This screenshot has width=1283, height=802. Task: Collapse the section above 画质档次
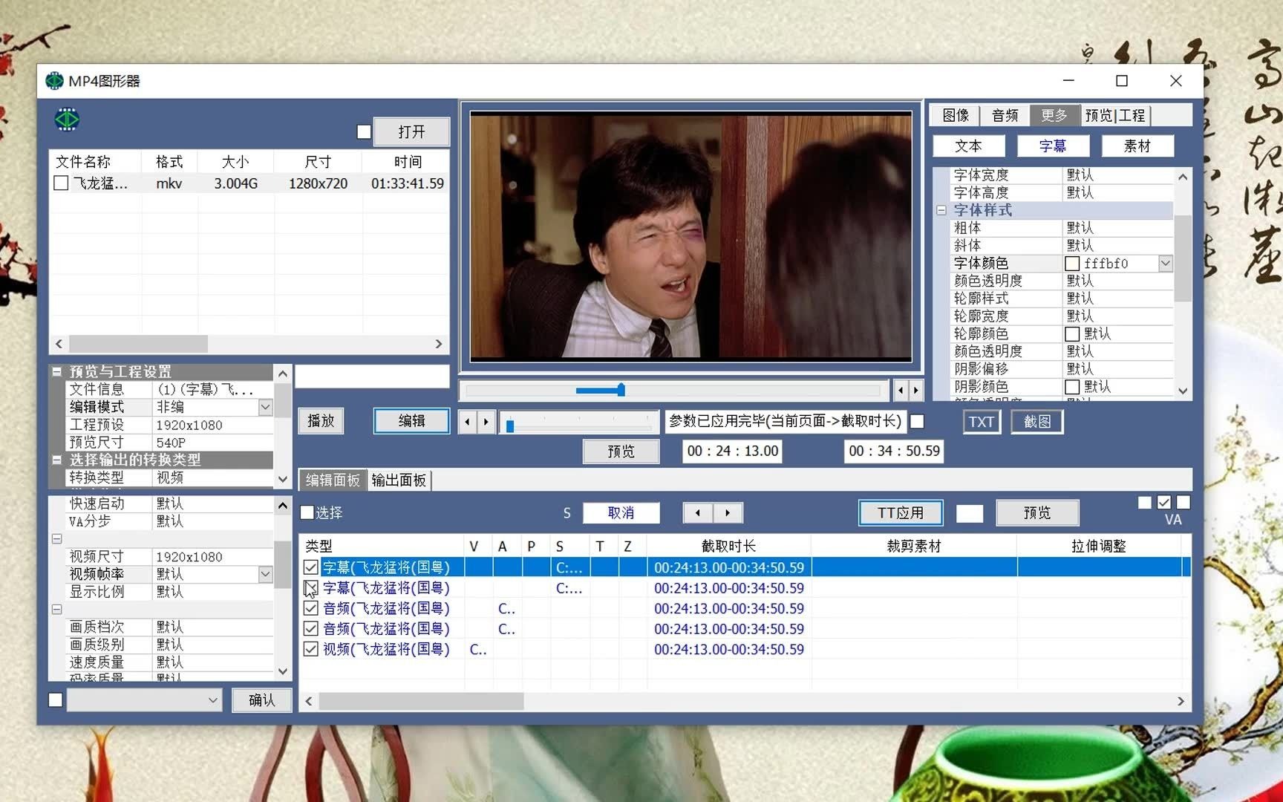56,609
